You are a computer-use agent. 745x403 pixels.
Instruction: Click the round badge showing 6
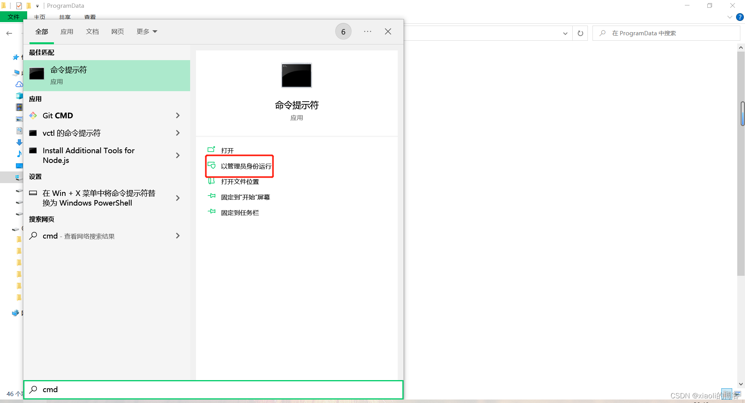coord(343,32)
